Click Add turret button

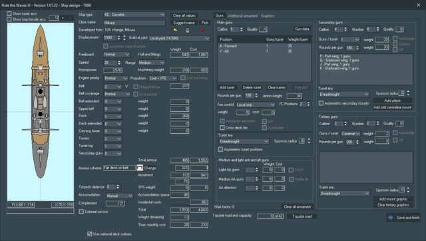click(227, 87)
